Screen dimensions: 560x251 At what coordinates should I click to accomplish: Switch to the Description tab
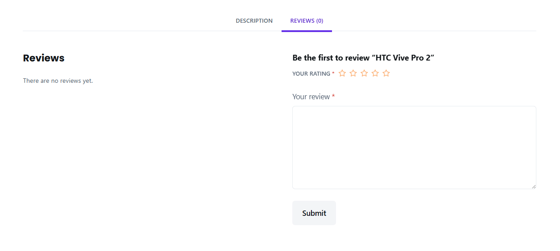click(x=254, y=21)
